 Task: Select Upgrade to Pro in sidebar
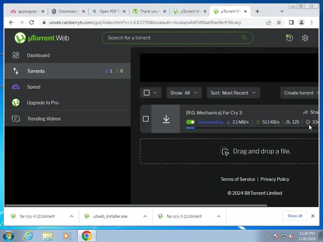click(68, 102)
